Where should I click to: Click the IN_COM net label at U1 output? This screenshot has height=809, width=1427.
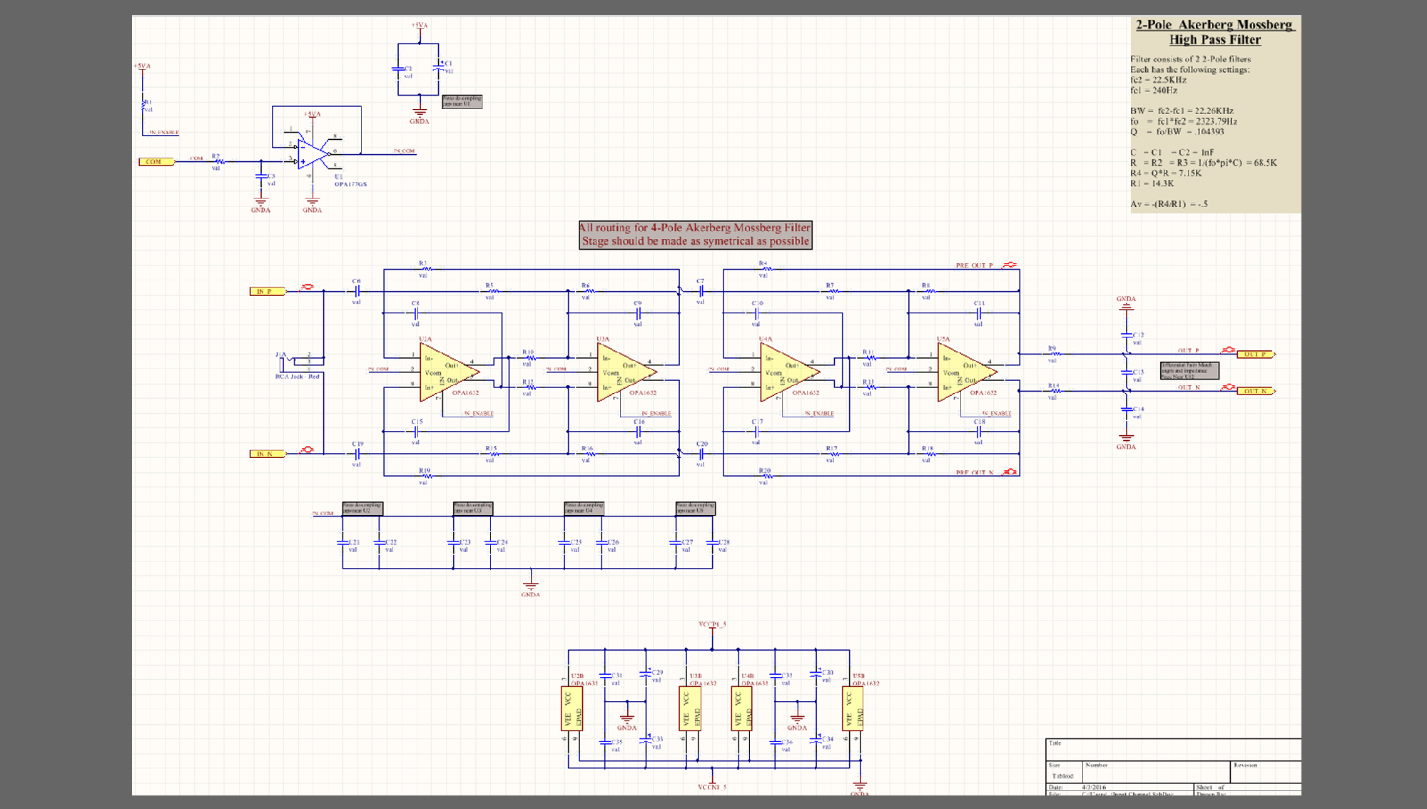404,151
